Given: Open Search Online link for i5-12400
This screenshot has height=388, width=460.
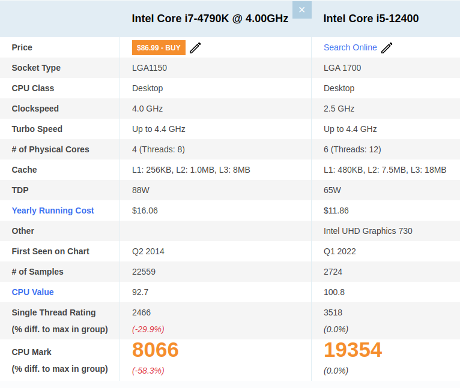Looking at the screenshot, I should pos(350,47).
